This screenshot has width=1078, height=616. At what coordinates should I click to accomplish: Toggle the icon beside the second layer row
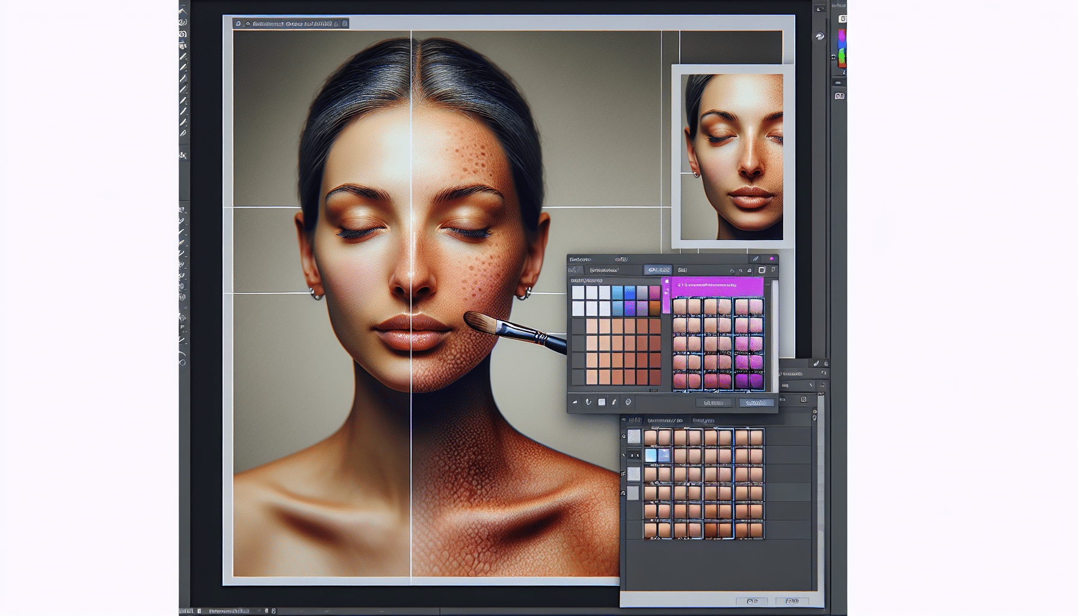(624, 455)
